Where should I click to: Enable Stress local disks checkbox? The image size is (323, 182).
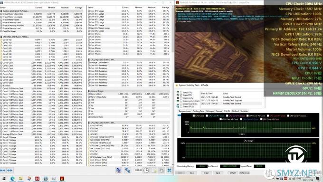(x=181, y=104)
